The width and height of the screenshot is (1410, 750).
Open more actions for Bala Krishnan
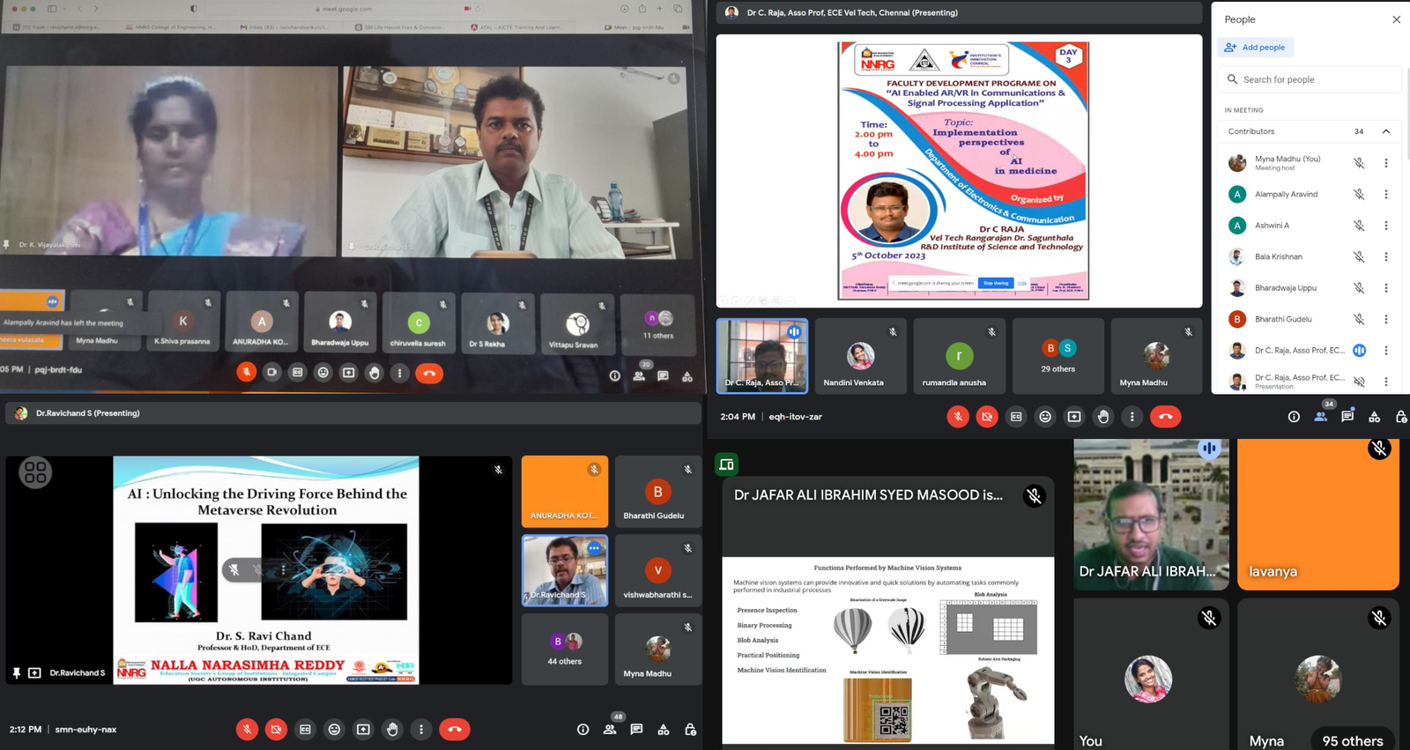pos(1386,256)
